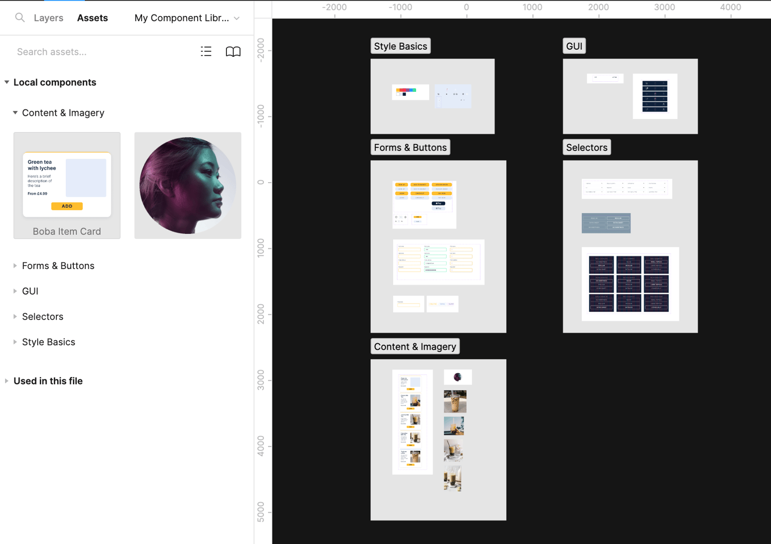Select the form input fields group on canvas
The image size is (771, 544).
tap(439, 262)
